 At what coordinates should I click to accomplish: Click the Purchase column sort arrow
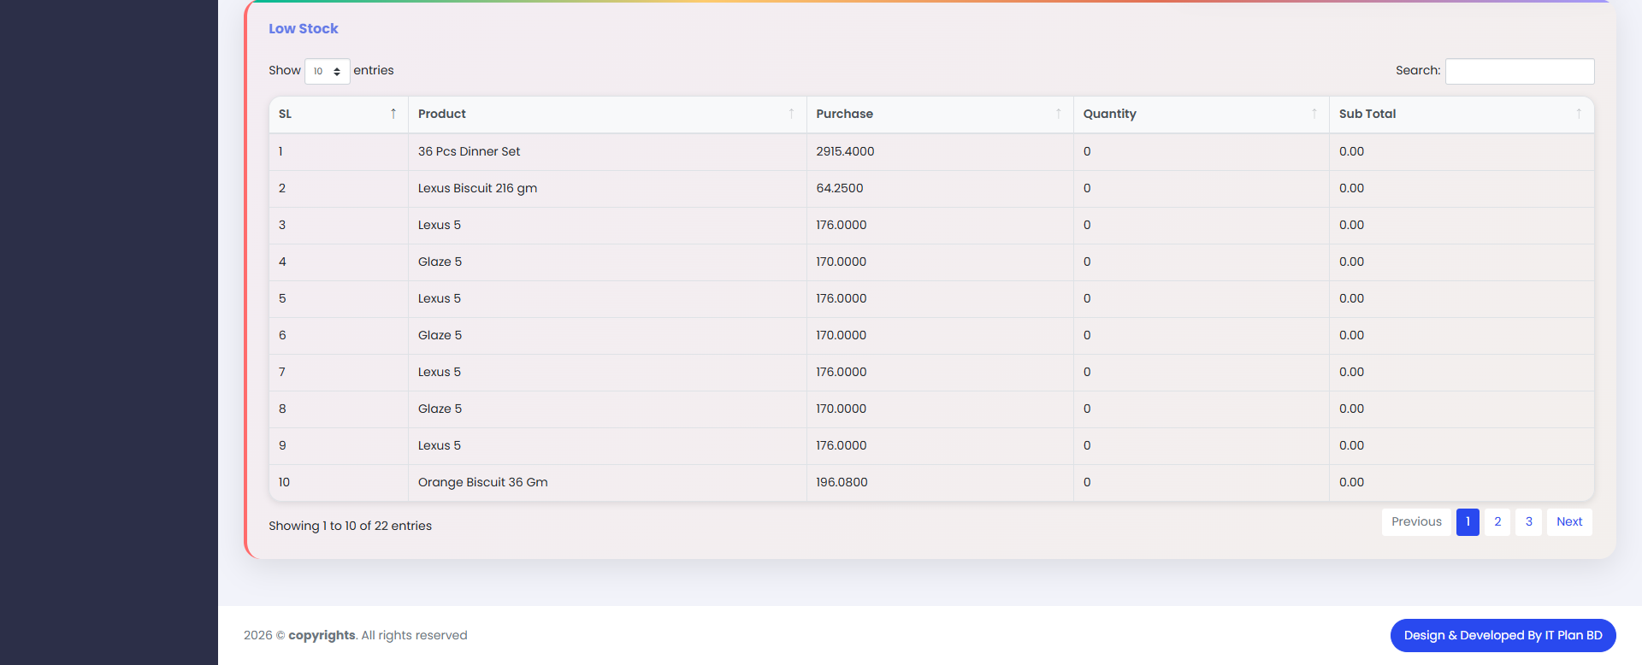click(1058, 114)
